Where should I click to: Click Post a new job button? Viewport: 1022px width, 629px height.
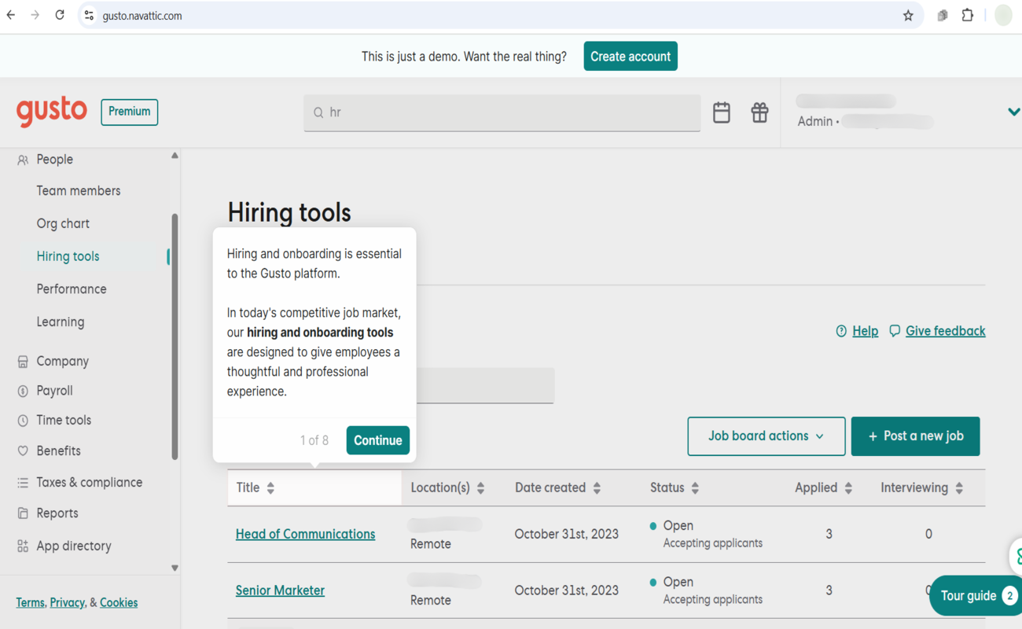click(915, 436)
